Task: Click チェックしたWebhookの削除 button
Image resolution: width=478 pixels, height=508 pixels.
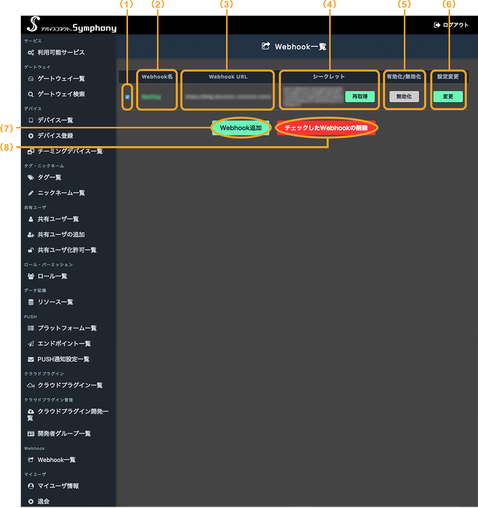Action: pyautogui.click(x=326, y=128)
